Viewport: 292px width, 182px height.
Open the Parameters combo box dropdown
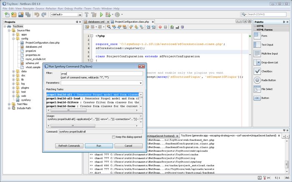[x=141, y=83]
